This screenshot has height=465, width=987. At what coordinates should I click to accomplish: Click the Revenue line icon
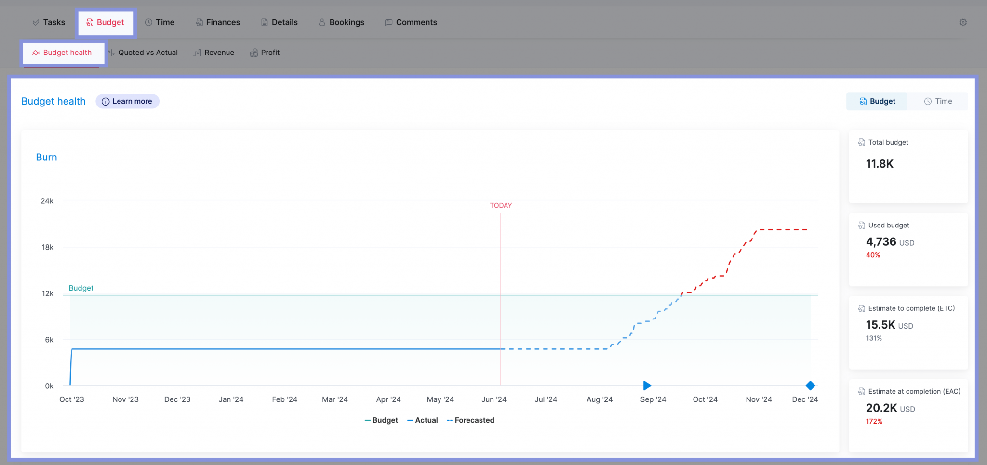pyautogui.click(x=197, y=53)
